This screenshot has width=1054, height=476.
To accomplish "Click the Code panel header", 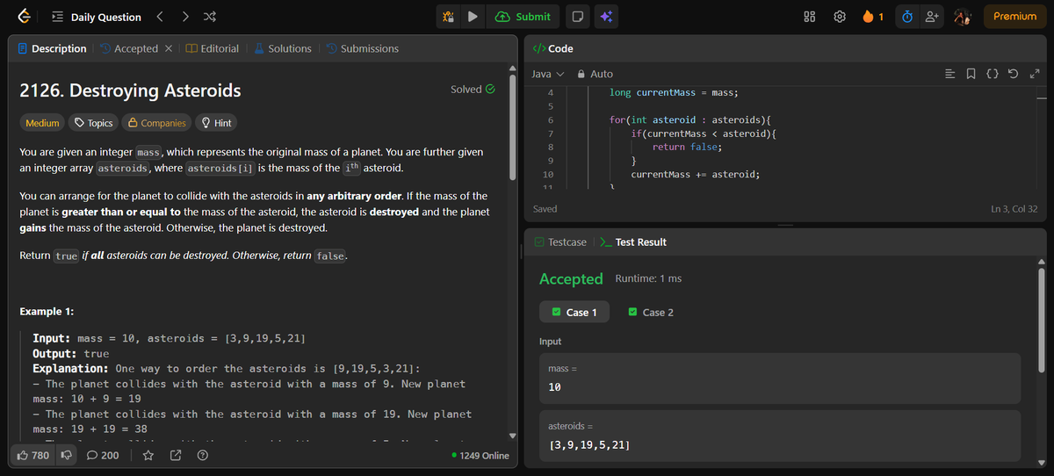I will pos(553,48).
